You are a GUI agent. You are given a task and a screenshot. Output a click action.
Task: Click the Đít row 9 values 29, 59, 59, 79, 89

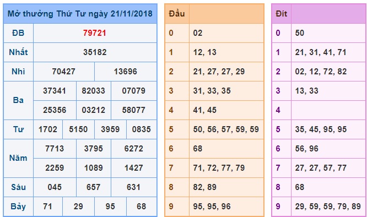pos(328,207)
